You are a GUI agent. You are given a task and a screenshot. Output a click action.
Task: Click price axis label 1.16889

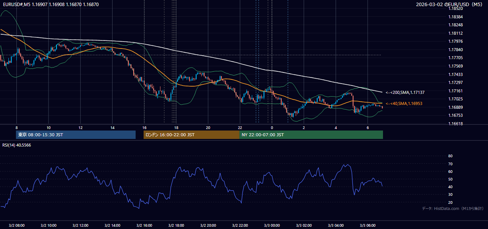click(456, 107)
